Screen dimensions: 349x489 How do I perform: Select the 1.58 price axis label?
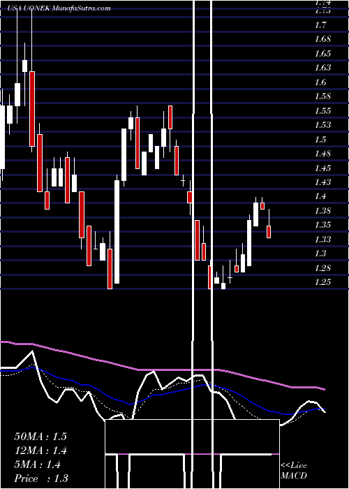[322, 96]
